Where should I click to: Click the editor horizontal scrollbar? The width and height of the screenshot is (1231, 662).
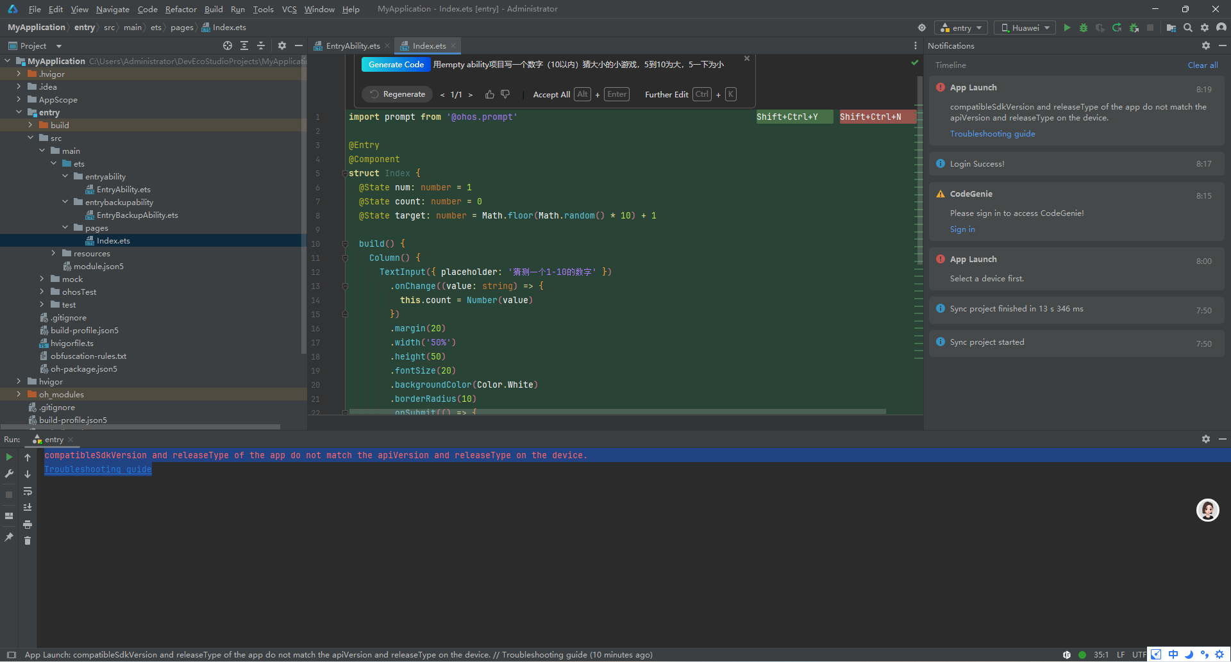[x=617, y=411]
